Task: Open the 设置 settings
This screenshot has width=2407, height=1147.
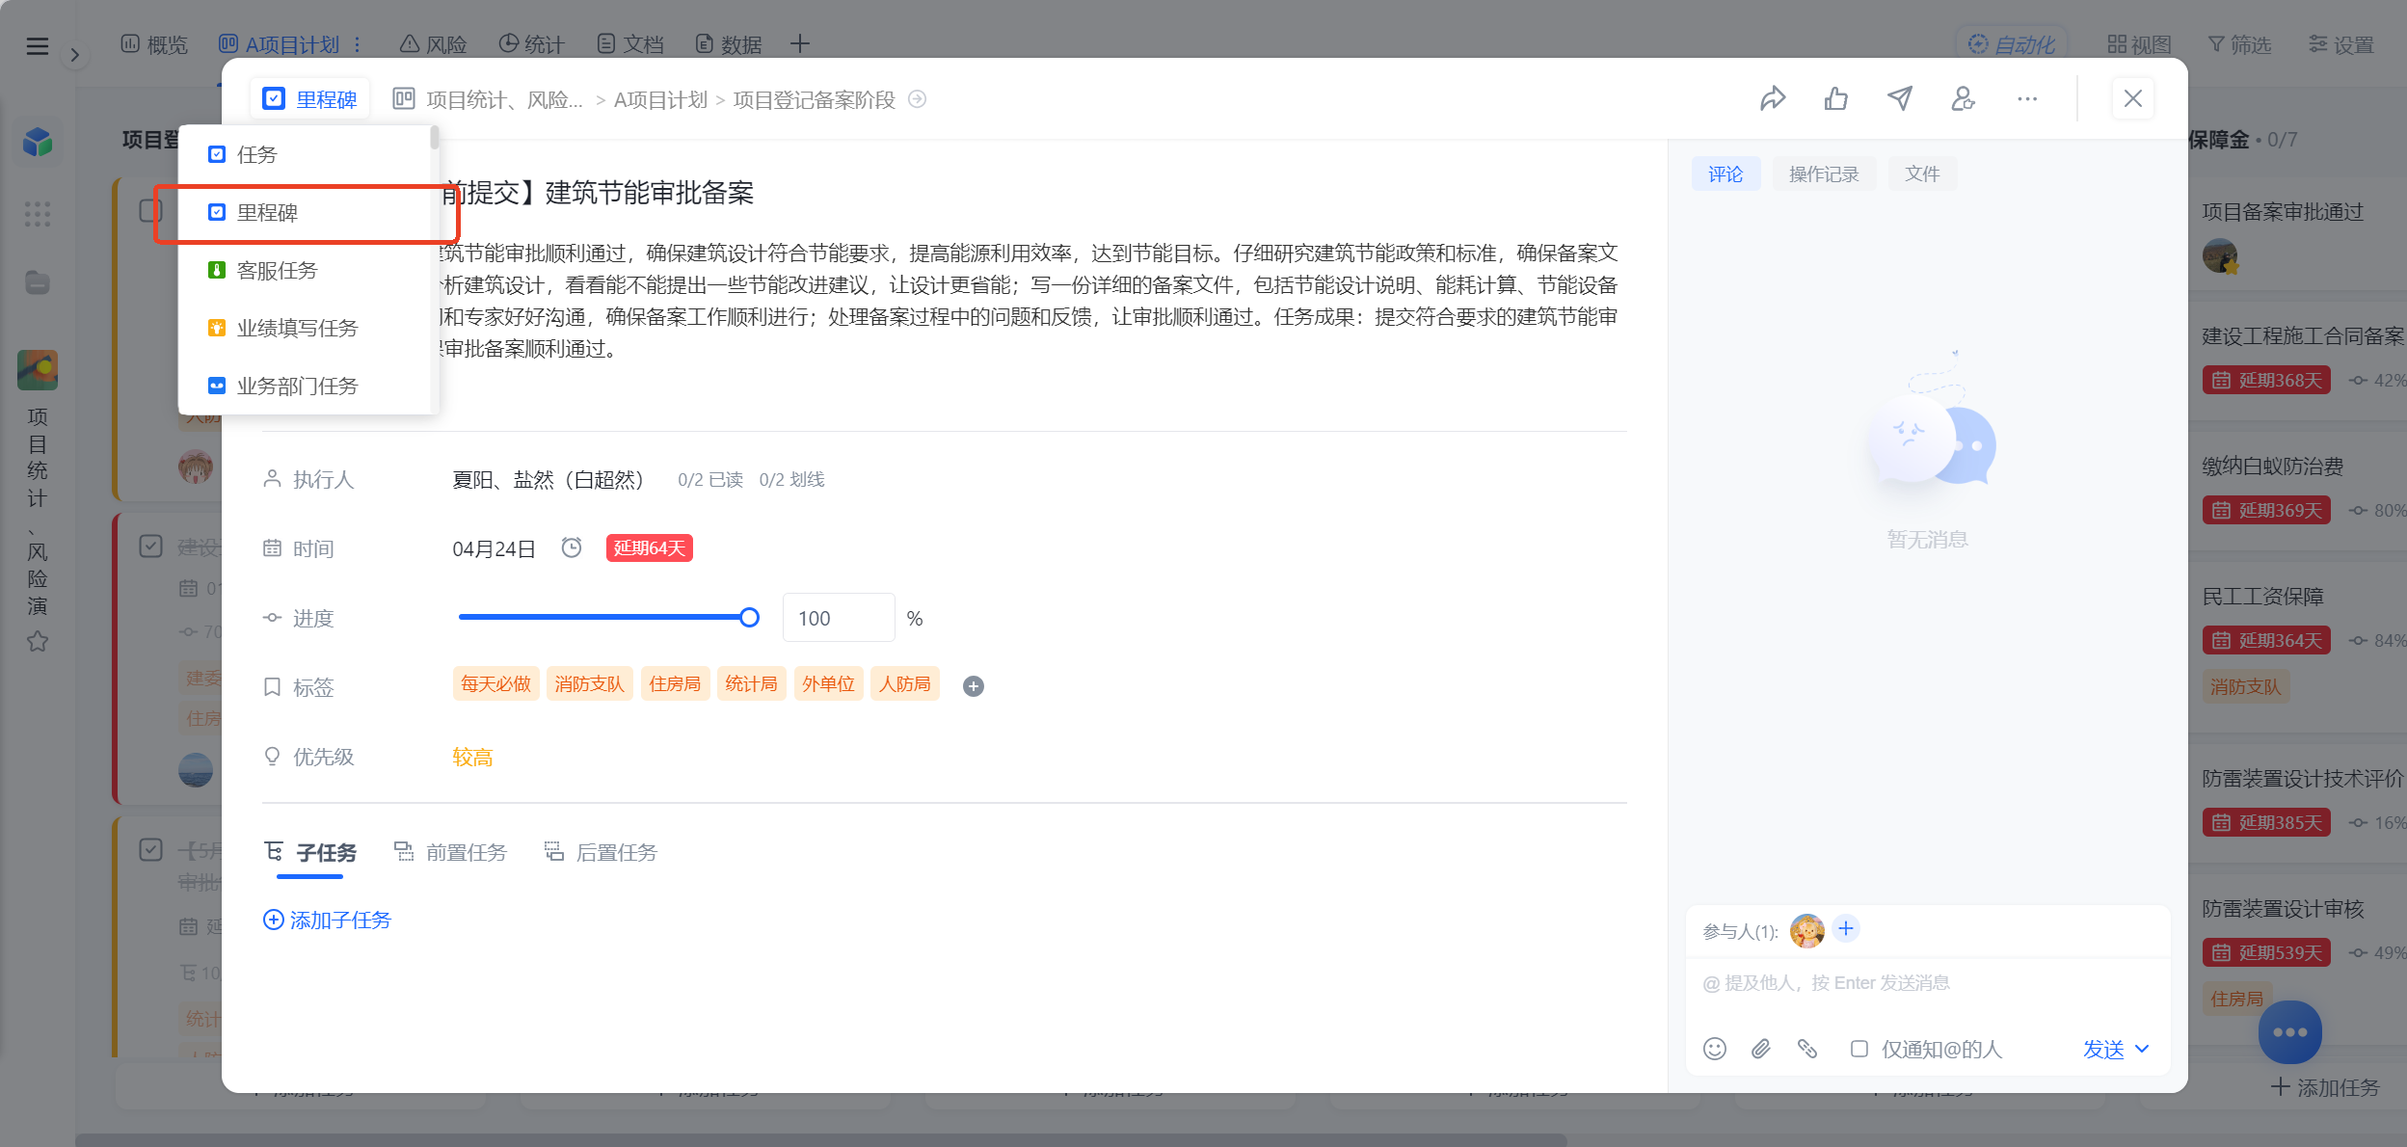Action: click(x=2341, y=44)
